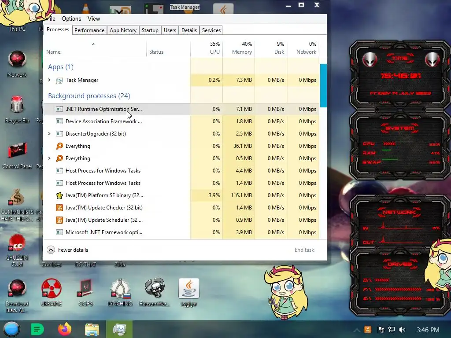Click the network connection tray icon
The height and width of the screenshot is (338, 451).
(x=391, y=330)
